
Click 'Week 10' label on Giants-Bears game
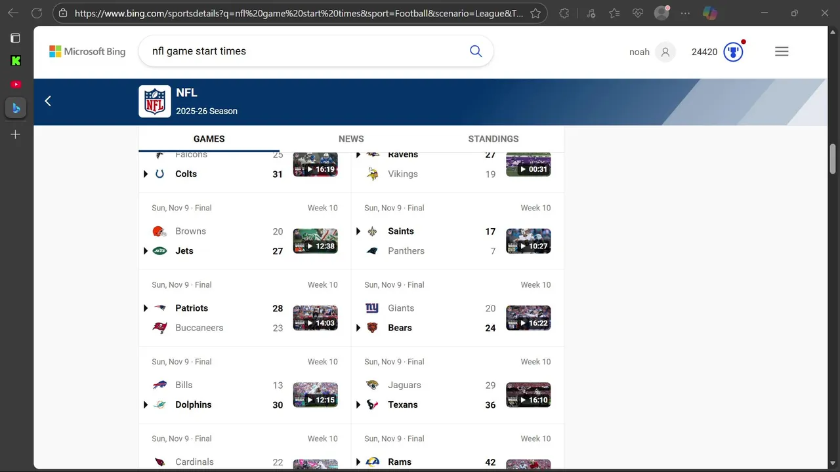point(535,285)
